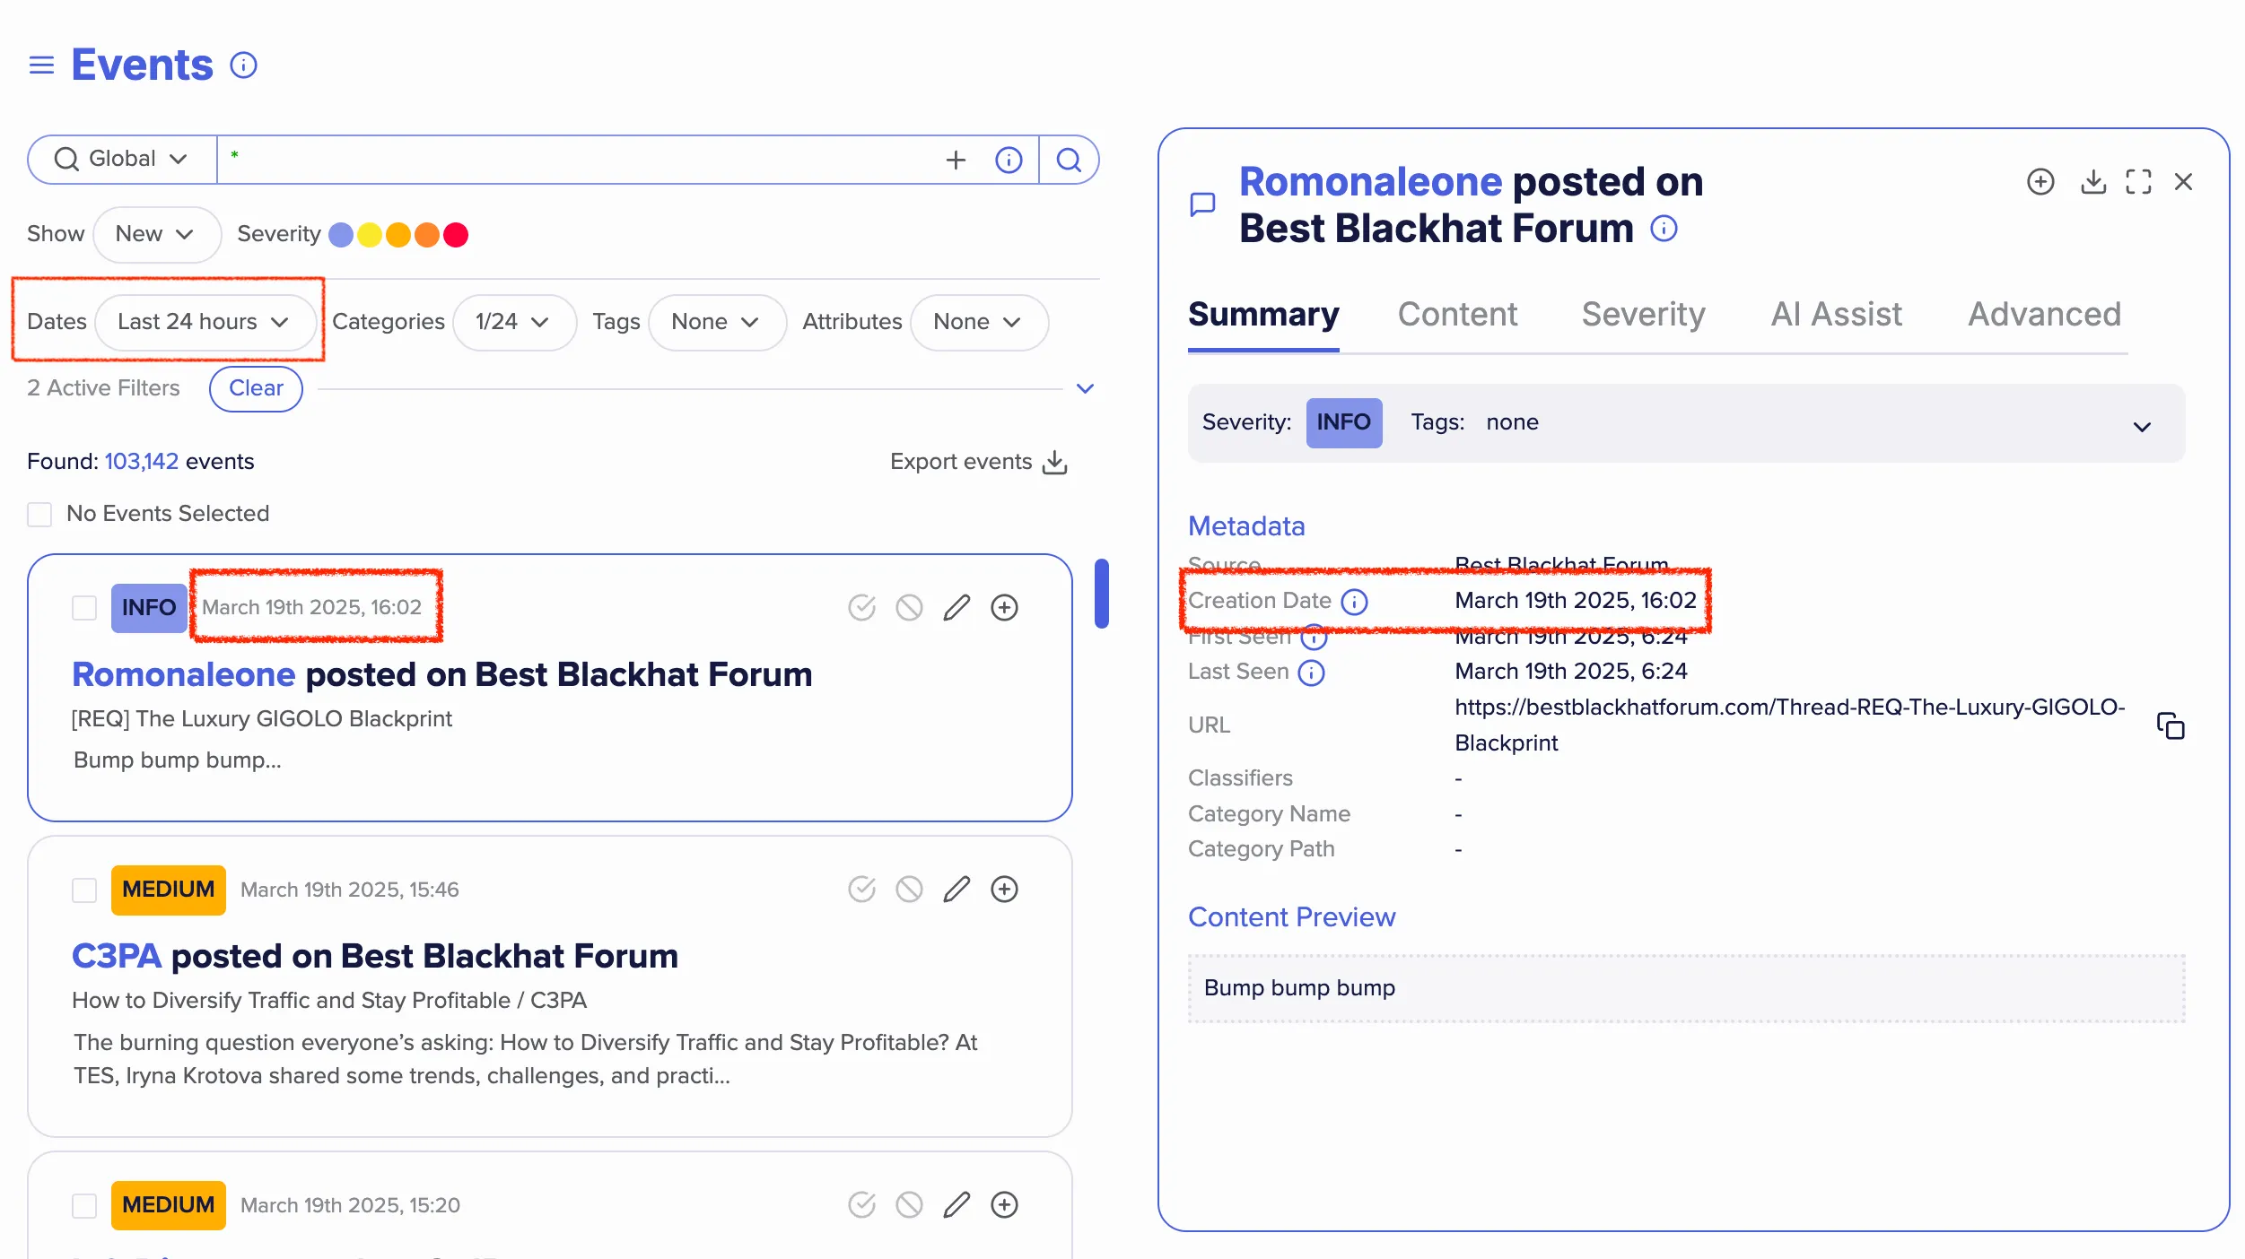
Task: Select the red severity color dot
Action: 456,235
